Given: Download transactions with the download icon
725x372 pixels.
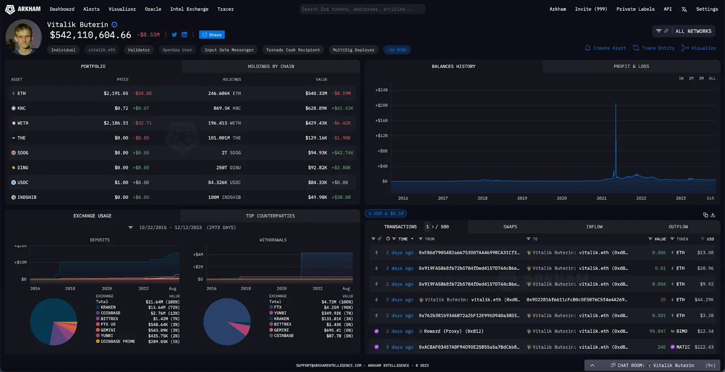Looking at the screenshot, I should (713, 215).
